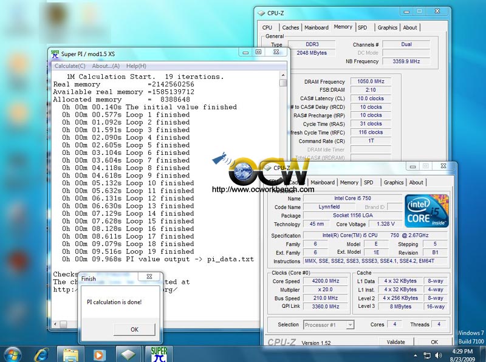Click the '3359.9 MHz' NB Frequency value

pyautogui.click(x=406, y=61)
